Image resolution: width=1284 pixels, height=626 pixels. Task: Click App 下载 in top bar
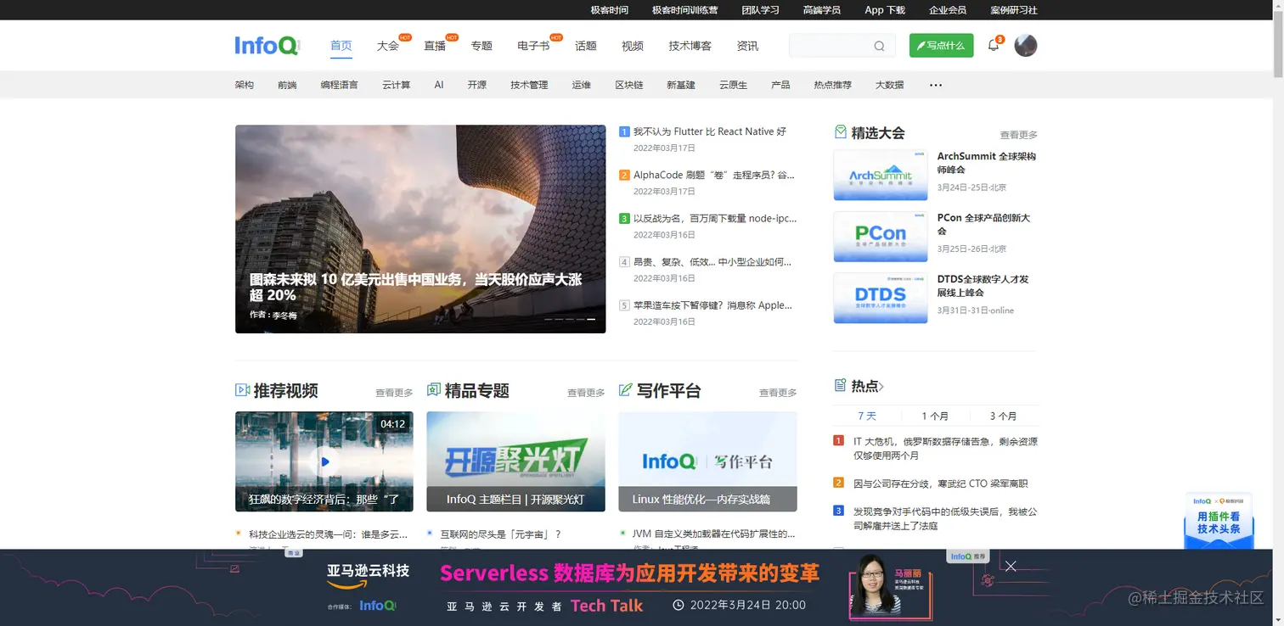pos(885,10)
